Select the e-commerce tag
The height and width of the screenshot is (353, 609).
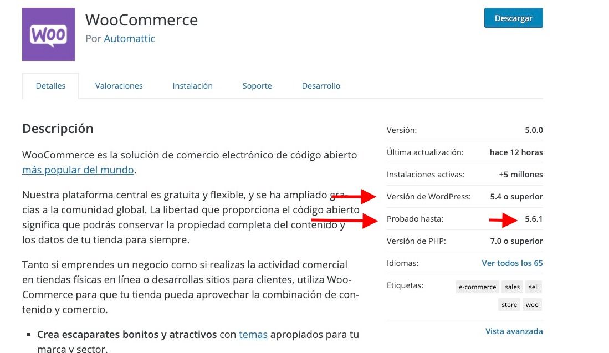click(x=477, y=287)
